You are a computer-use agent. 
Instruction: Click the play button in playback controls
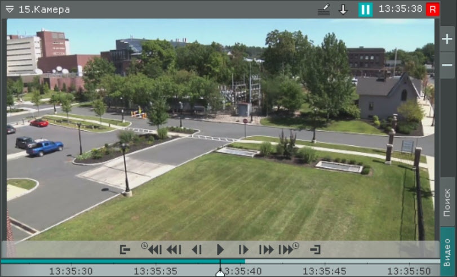[220, 249]
